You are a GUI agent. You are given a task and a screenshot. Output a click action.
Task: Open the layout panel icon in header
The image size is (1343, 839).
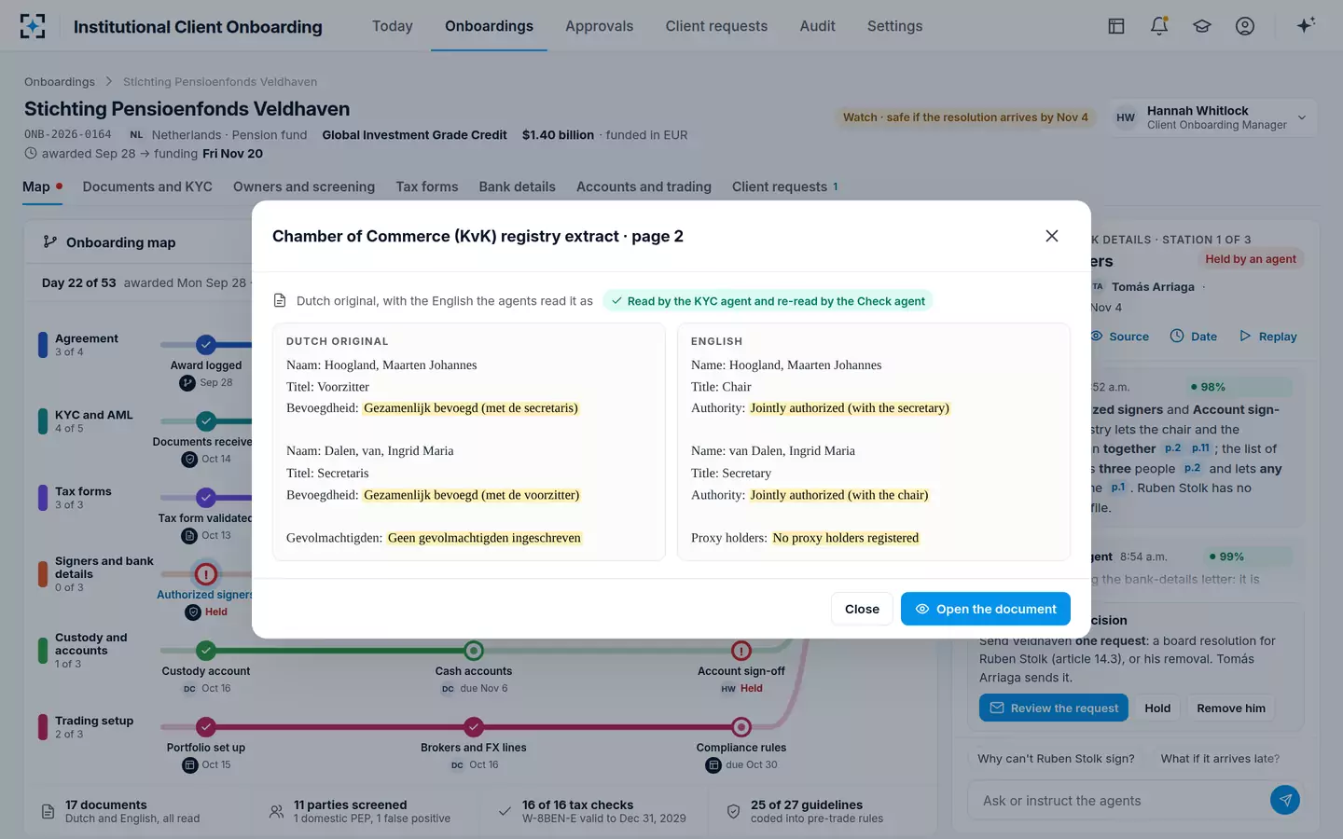coord(1116,26)
